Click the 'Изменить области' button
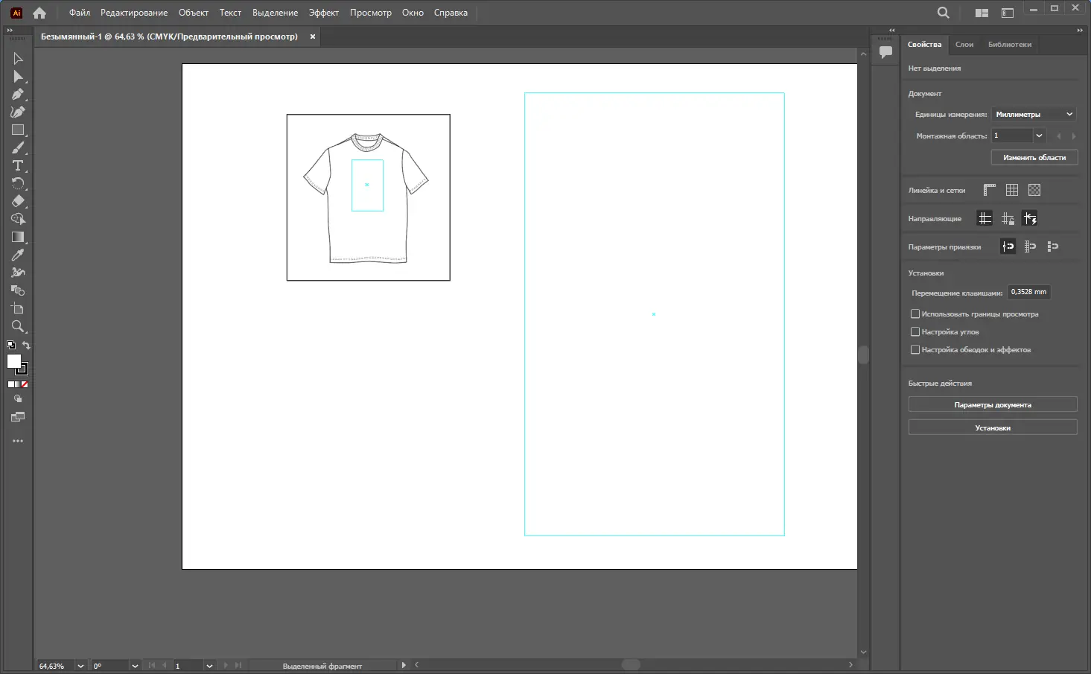The height and width of the screenshot is (674, 1091). pyautogui.click(x=1034, y=157)
